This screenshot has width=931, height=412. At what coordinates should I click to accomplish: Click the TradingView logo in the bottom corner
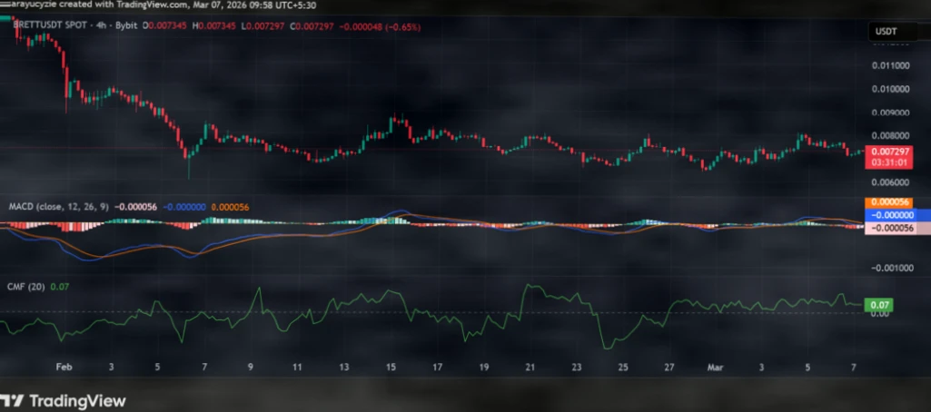(63, 400)
